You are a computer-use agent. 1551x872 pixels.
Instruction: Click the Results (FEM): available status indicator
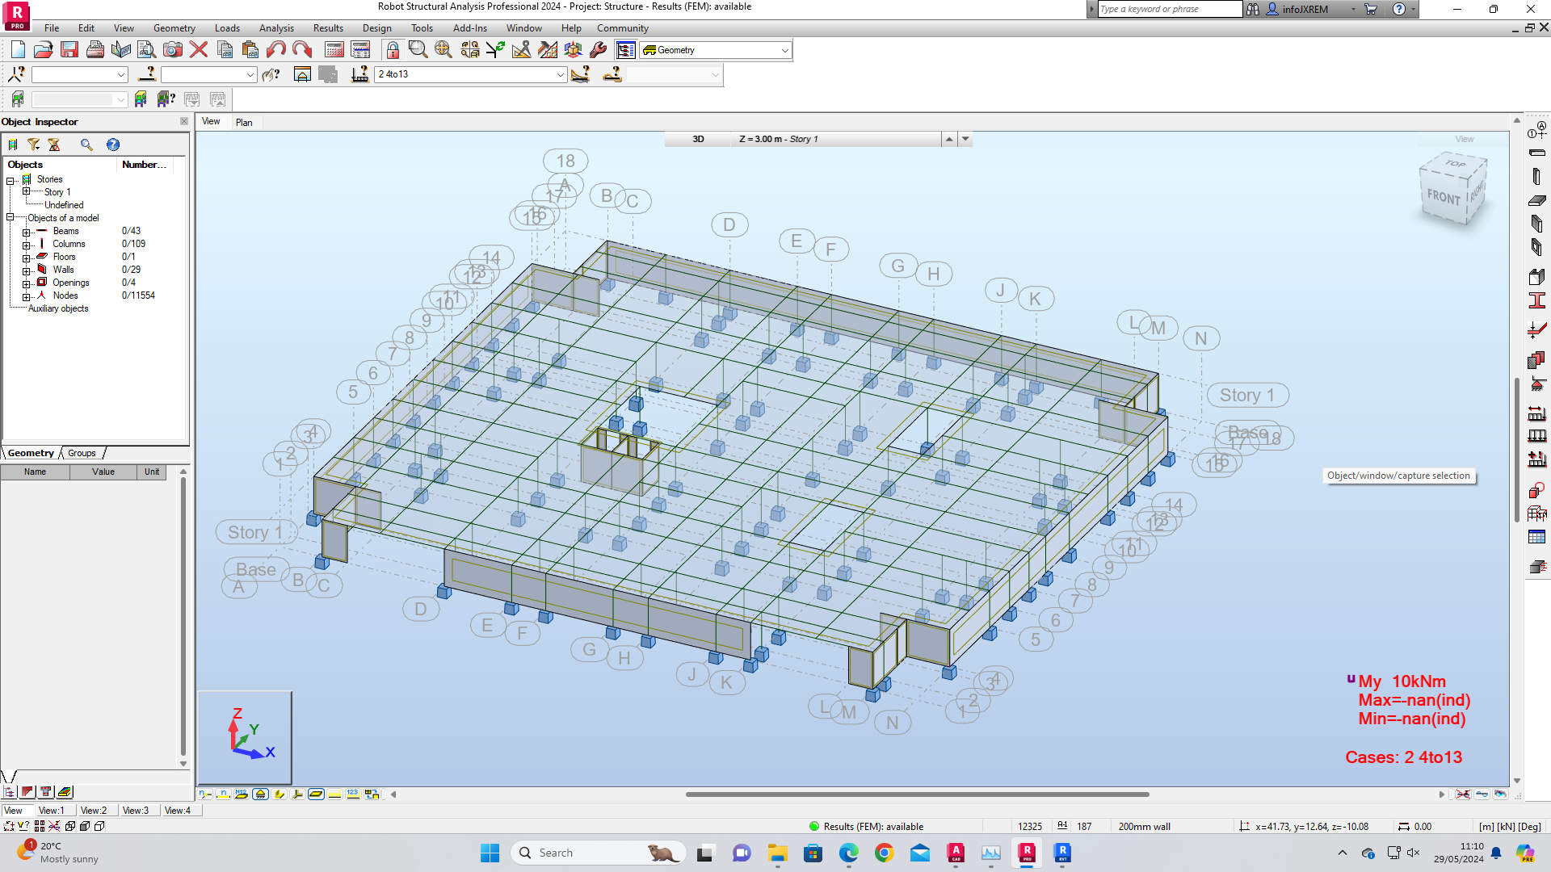[x=867, y=826]
